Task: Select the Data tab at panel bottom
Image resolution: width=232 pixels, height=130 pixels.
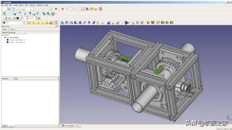Action: click(x=11, y=126)
